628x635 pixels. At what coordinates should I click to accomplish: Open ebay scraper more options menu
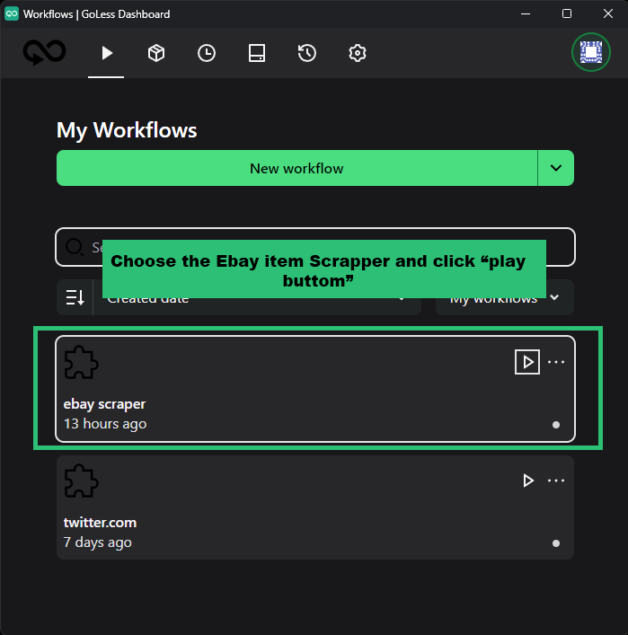coord(556,362)
